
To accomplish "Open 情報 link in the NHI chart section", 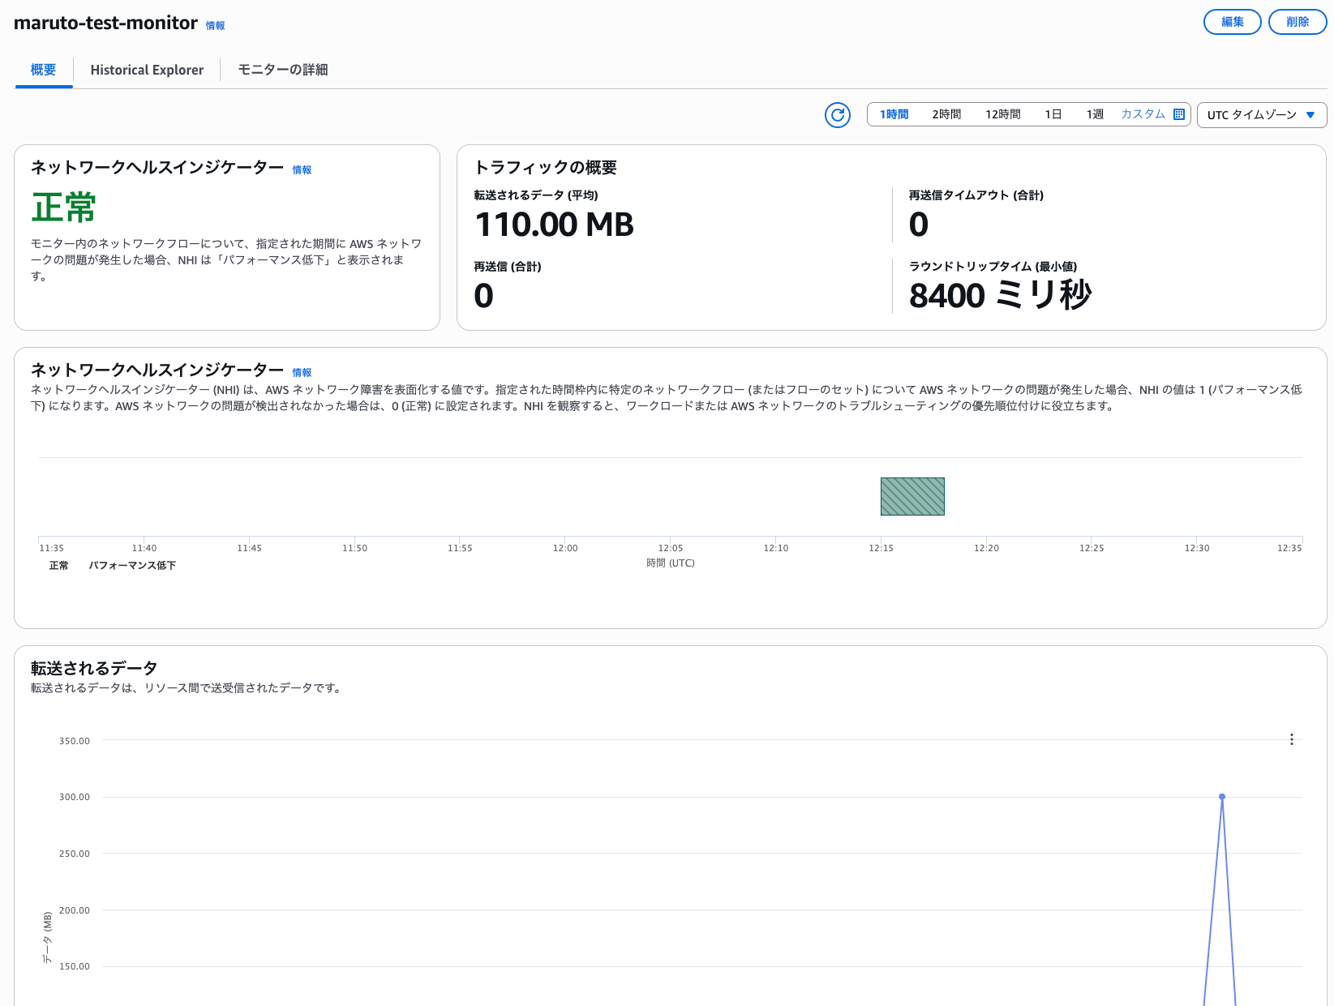I will coord(302,373).
